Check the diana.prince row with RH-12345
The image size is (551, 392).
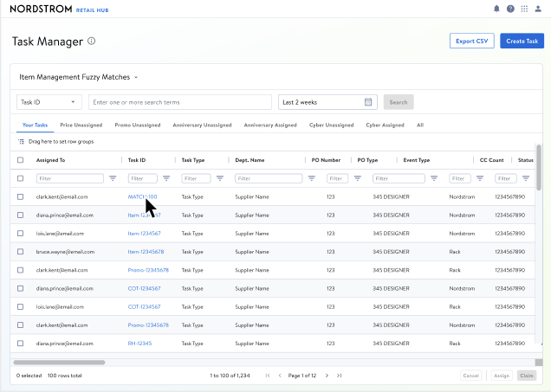(x=21, y=344)
